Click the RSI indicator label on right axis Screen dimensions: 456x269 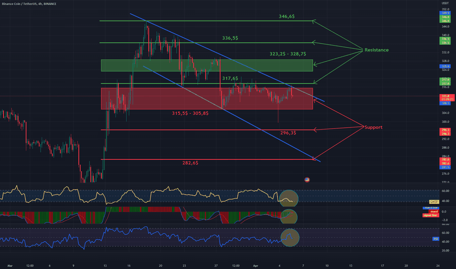435,239
